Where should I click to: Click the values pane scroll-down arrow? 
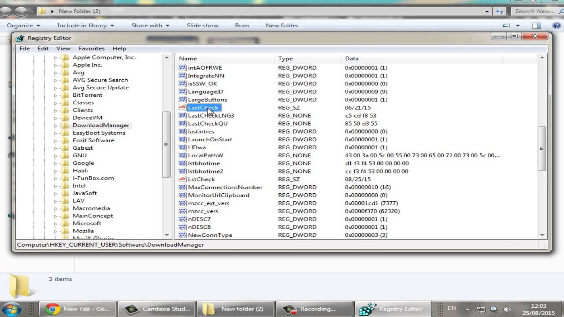[542, 235]
